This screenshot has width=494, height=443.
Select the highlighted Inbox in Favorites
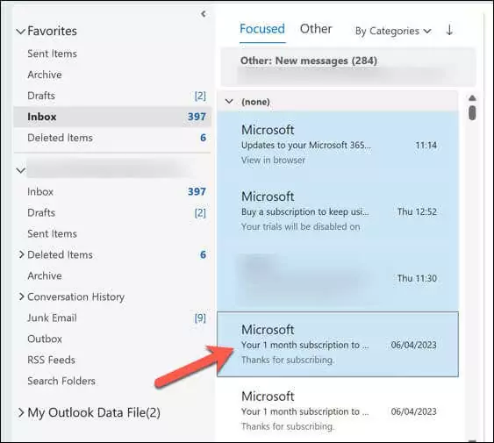pyautogui.click(x=112, y=117)
